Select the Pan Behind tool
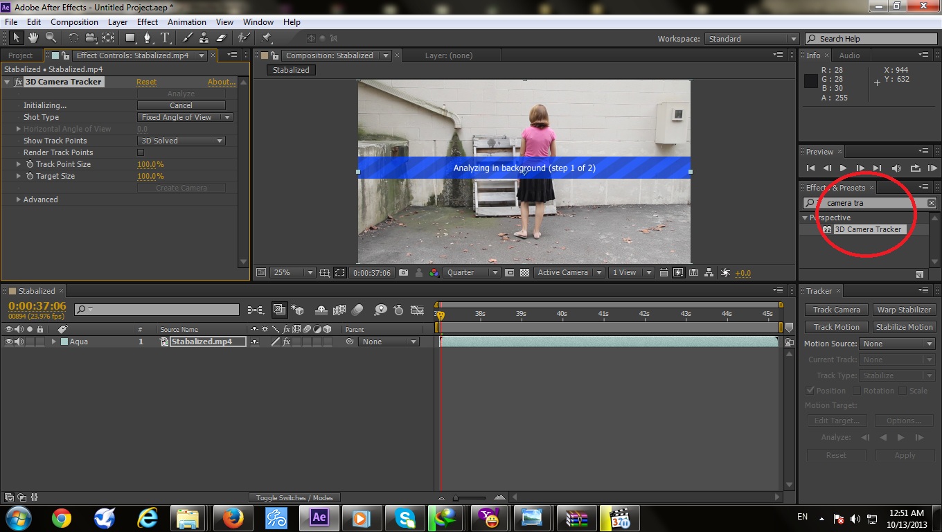Screen dimensions: 942x532 [108, 38]
